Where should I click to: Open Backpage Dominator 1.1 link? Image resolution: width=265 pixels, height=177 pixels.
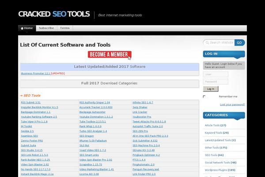pyautogui.click(x=35, y=112)
